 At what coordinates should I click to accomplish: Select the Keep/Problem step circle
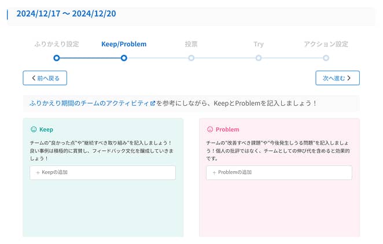point(124,58)
